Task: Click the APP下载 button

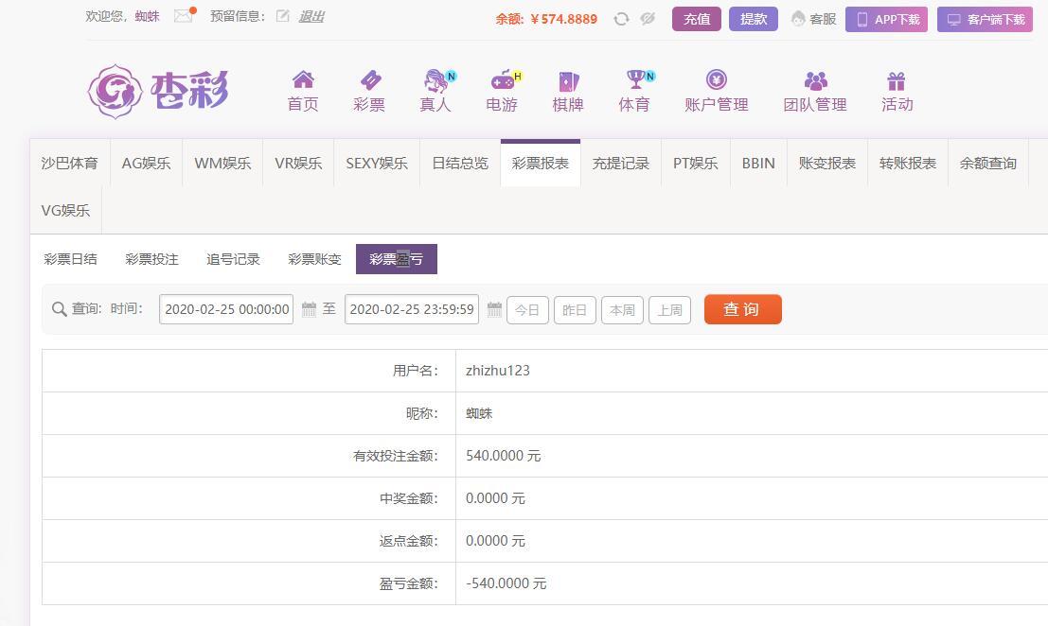Action: (886, 19)
